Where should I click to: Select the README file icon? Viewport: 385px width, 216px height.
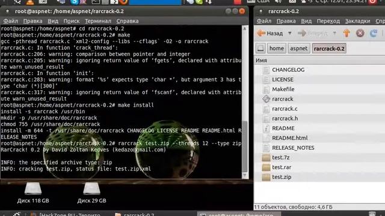(266, 128)
